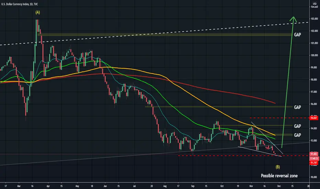Click the 94.000 price axis label
This screenshot has height=189, width=320.
pyautogui.click(x=314, y=128)
